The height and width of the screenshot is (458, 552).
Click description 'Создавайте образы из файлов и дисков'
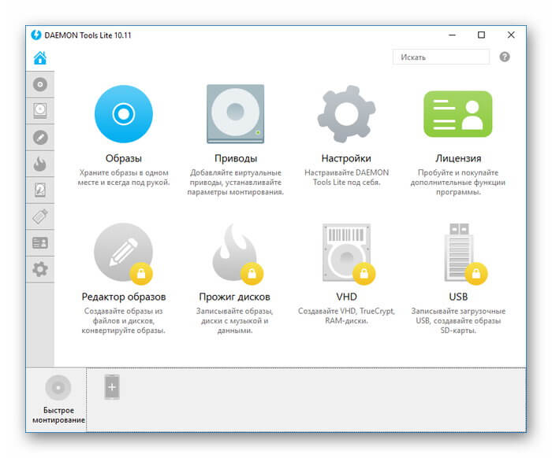[124, 320]
